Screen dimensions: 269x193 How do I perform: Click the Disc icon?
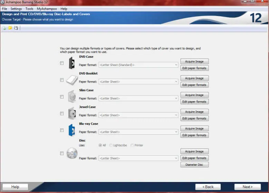pos(72,153)
